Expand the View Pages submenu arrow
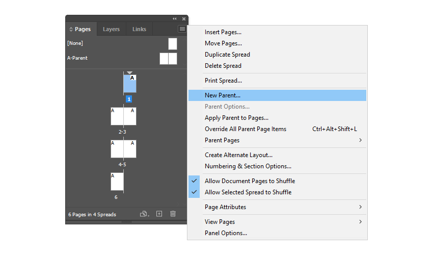The width and height of the screenshot is (433, 255). pyautogui.click(x=360, y=222)
